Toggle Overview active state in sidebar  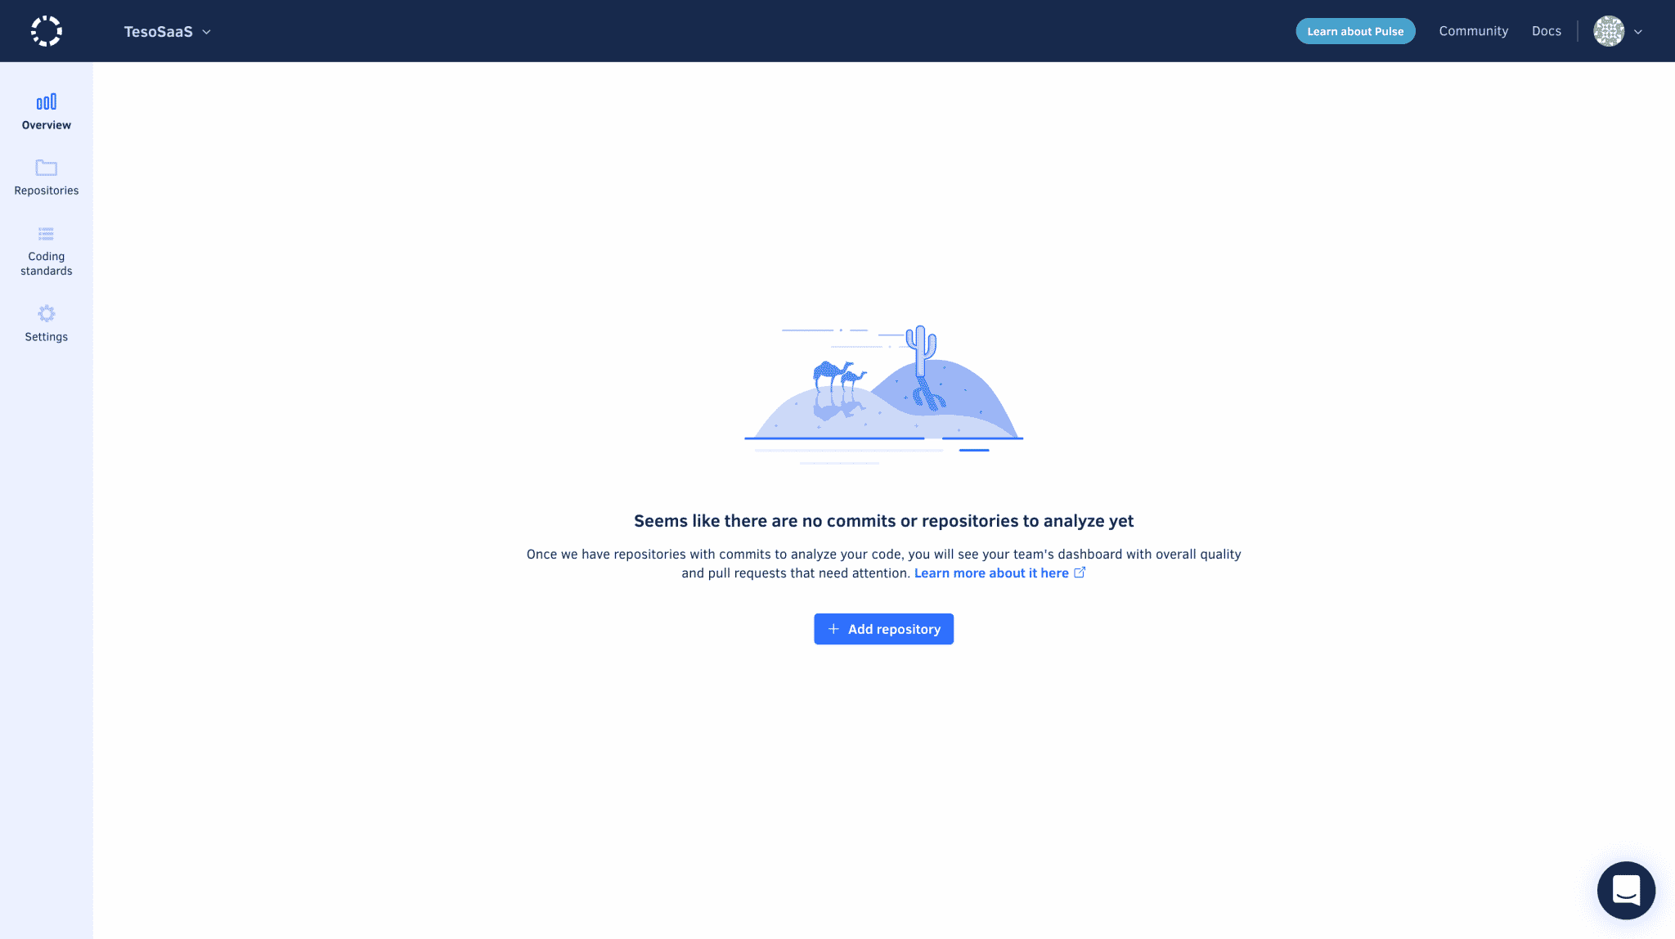point(46,111)
